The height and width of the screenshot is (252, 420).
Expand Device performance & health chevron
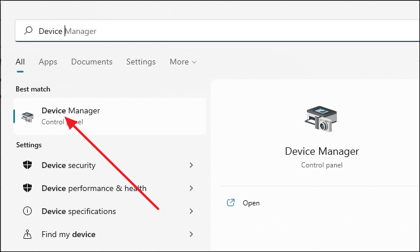[192, 188]
